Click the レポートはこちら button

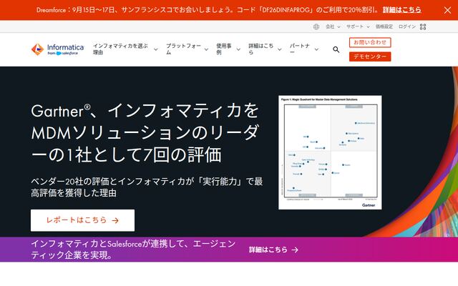click(x=83, y=220)
